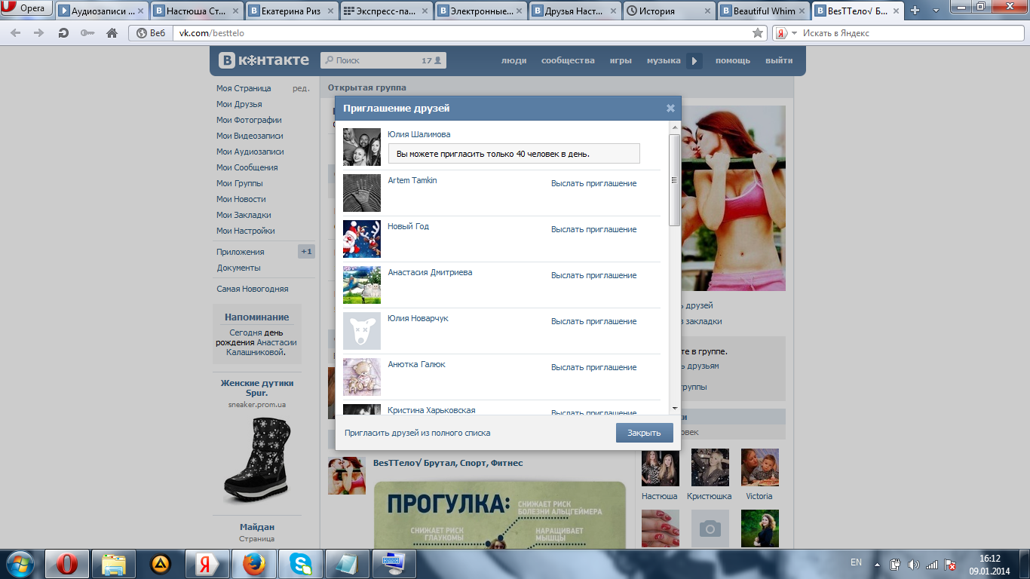Open Мои Друзья in sidebar
Screen dimensions: 1030x579
[239, 104]
